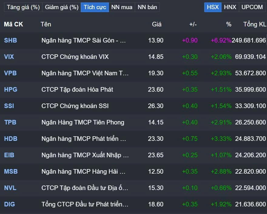Screen dimensions: 267x214
Task: Click SHB price 13.90
Action: [x=156, y=40]
